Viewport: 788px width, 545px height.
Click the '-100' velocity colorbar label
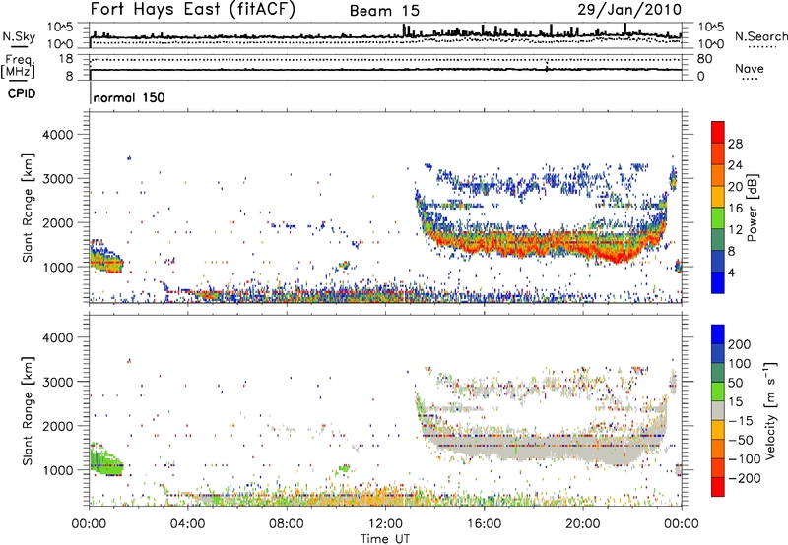point(744,458)
